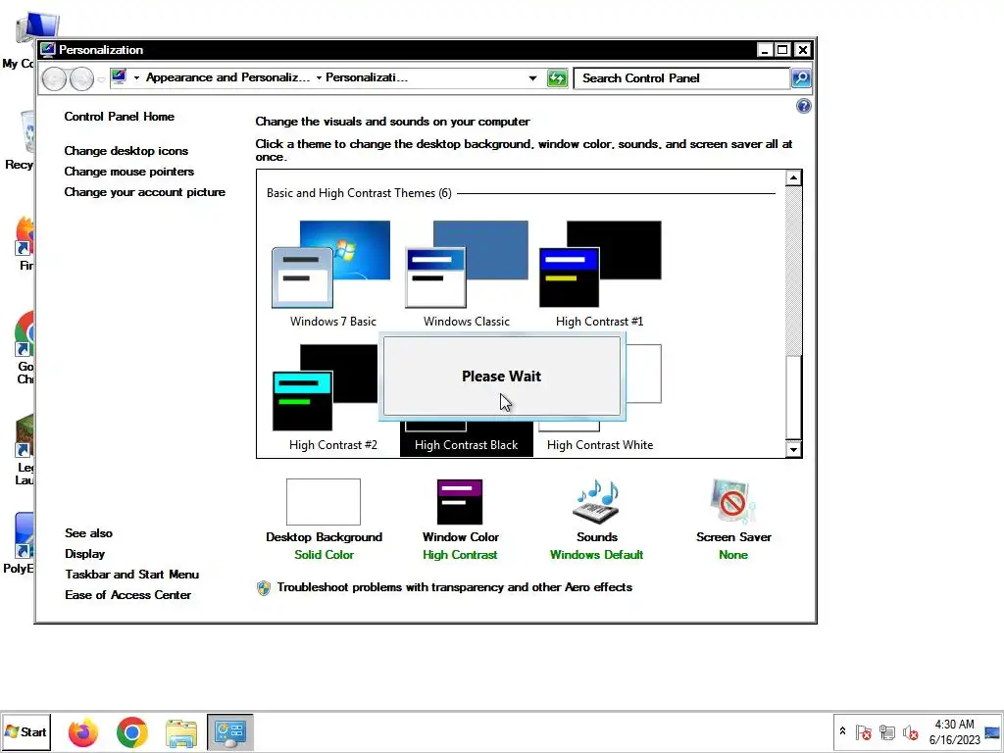Click the Personalization breadcrumb text

tap(367, 77)
